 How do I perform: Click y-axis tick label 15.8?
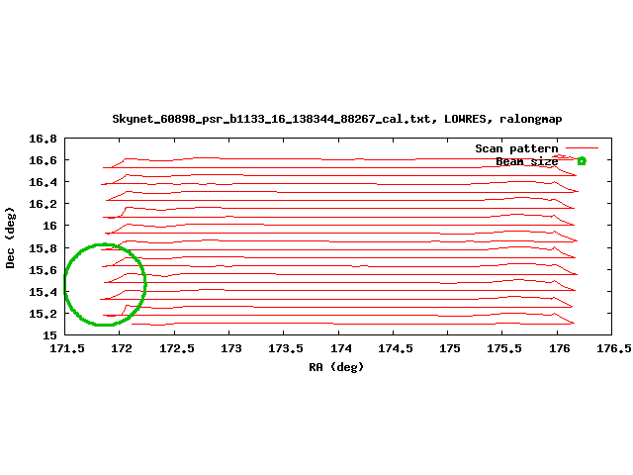click(x=43, y=248)
